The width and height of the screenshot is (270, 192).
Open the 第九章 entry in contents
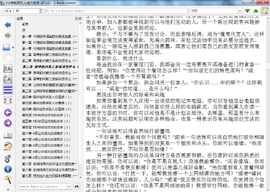(x=49, y=176)
